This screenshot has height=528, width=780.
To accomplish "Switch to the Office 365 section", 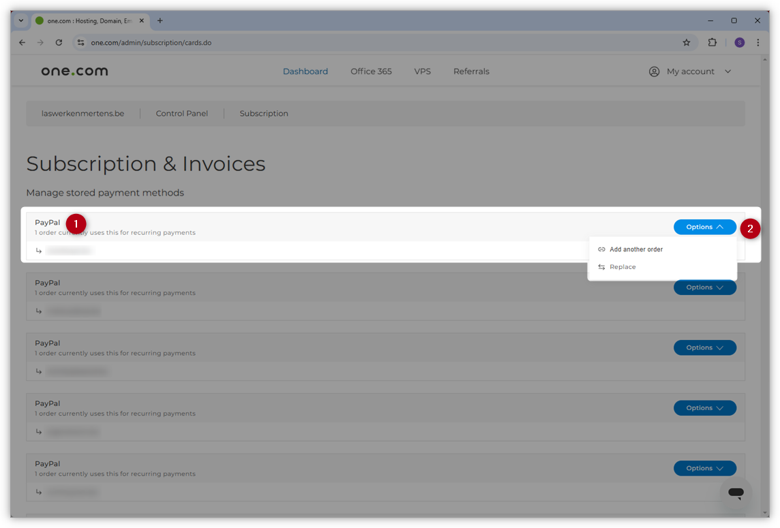I will tap(371, 71).
